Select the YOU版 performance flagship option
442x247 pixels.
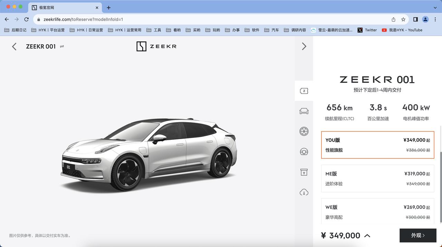click(378, 145)
